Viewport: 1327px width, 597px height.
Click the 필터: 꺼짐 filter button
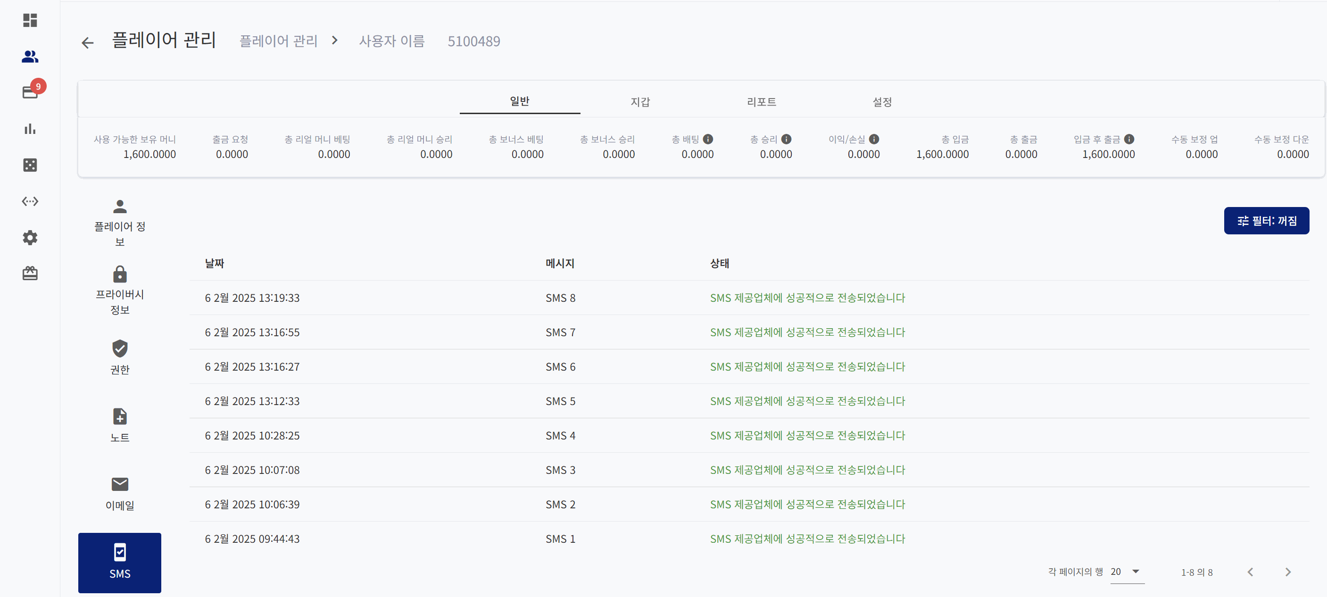(x=1266, y=221)
